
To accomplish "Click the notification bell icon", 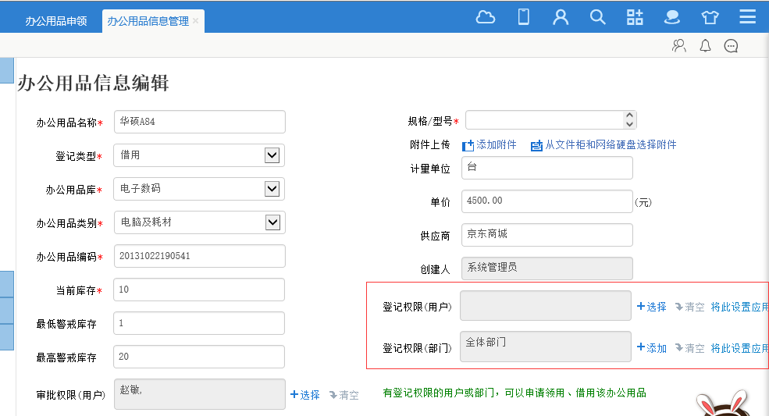I will (x=705, y=46).
